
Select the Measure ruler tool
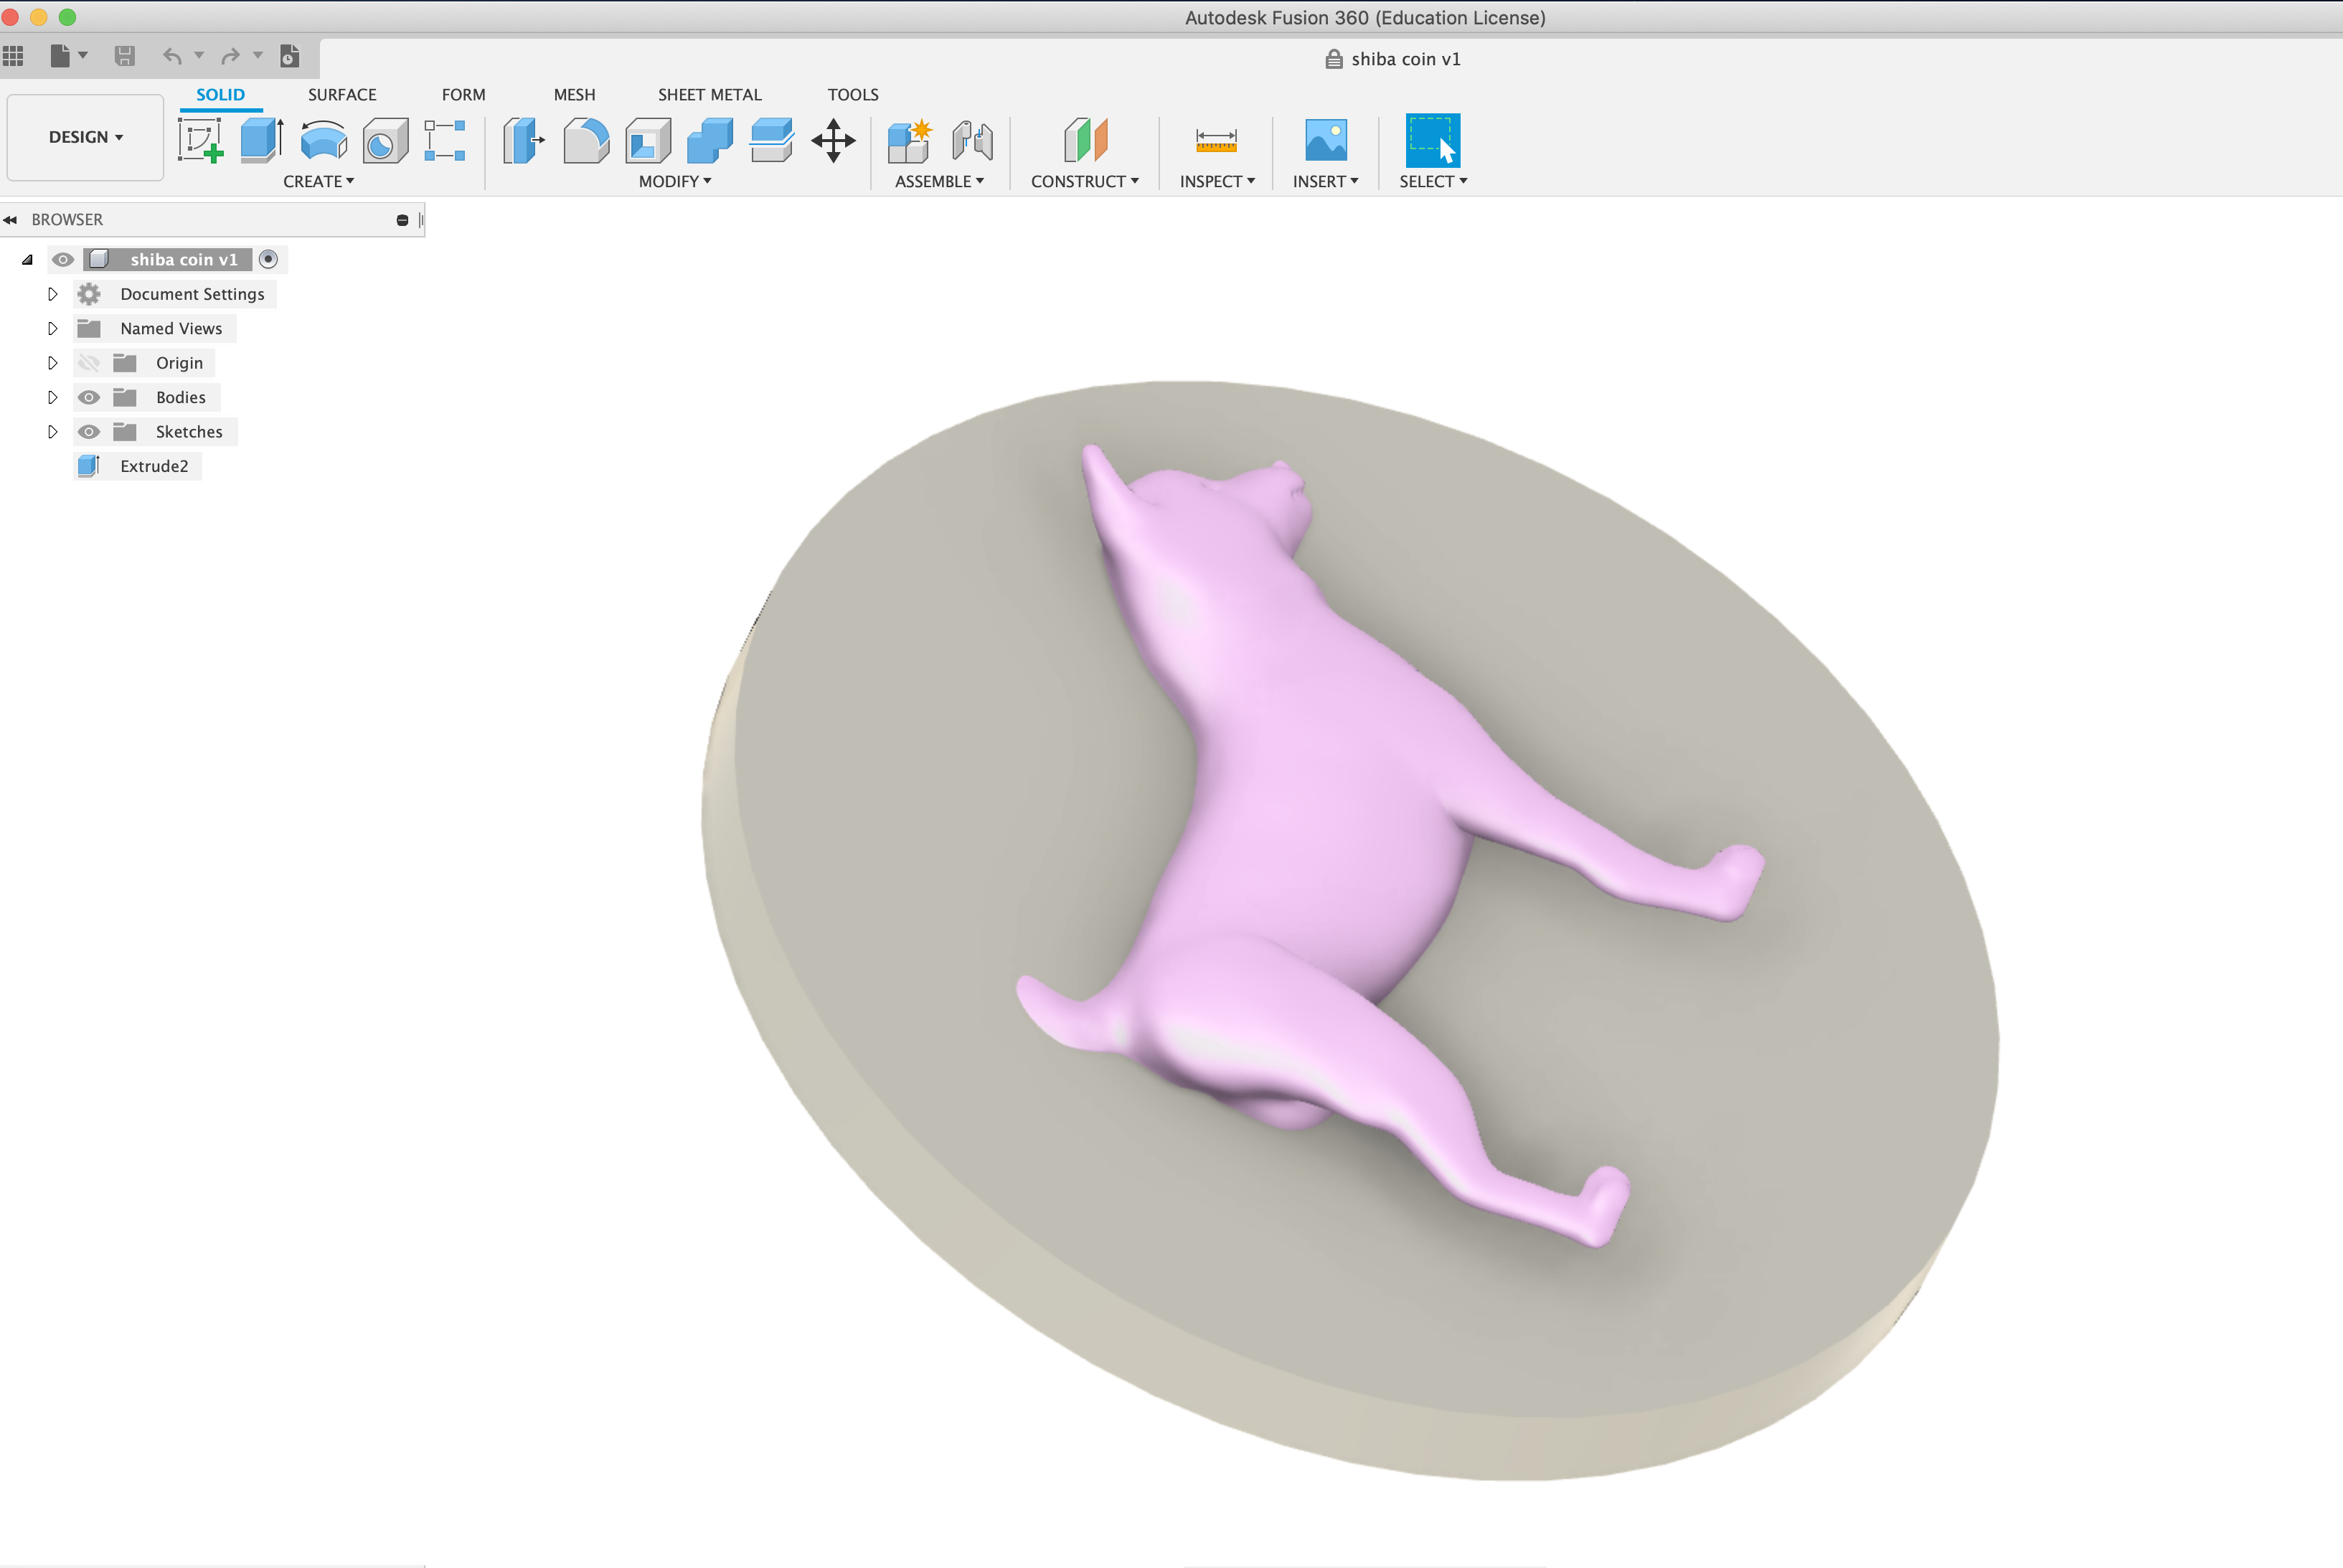pos(1217,140)
